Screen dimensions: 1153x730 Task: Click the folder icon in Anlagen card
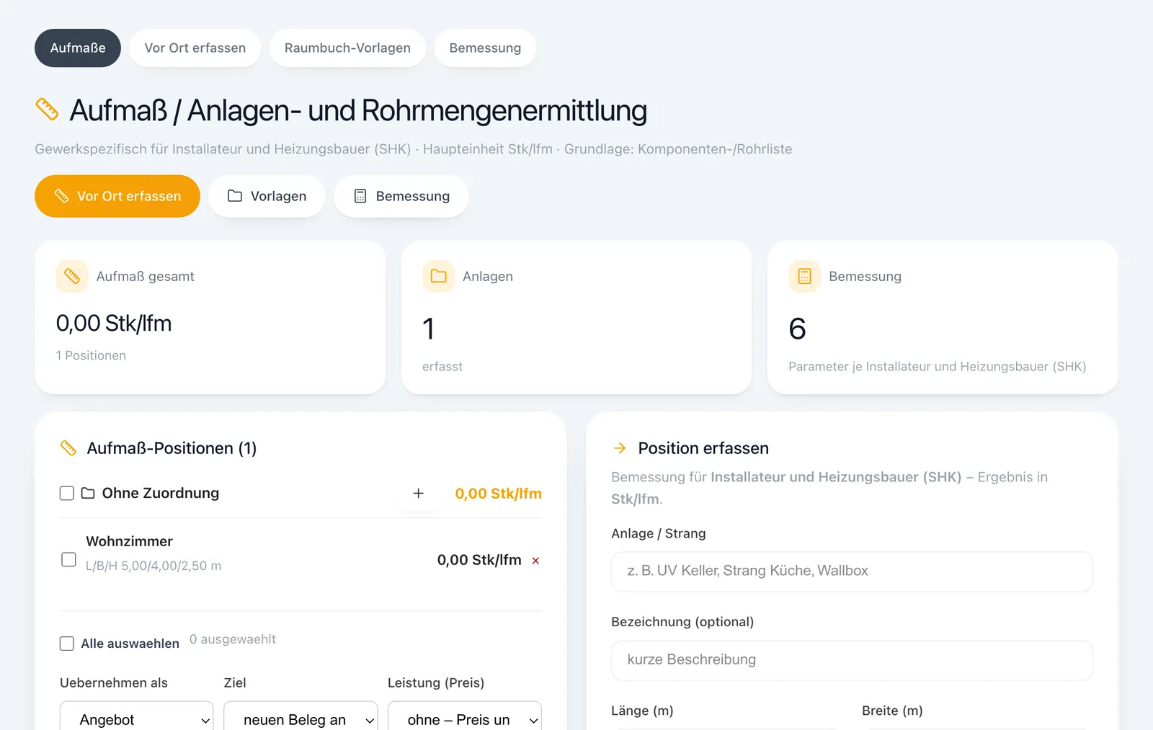[438, 276]
